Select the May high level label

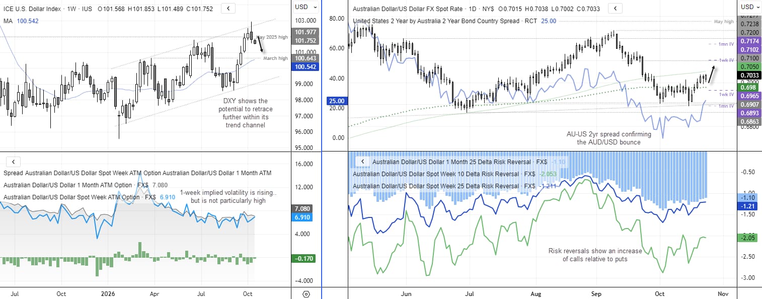pyautogui.click(x=724, y=22)
